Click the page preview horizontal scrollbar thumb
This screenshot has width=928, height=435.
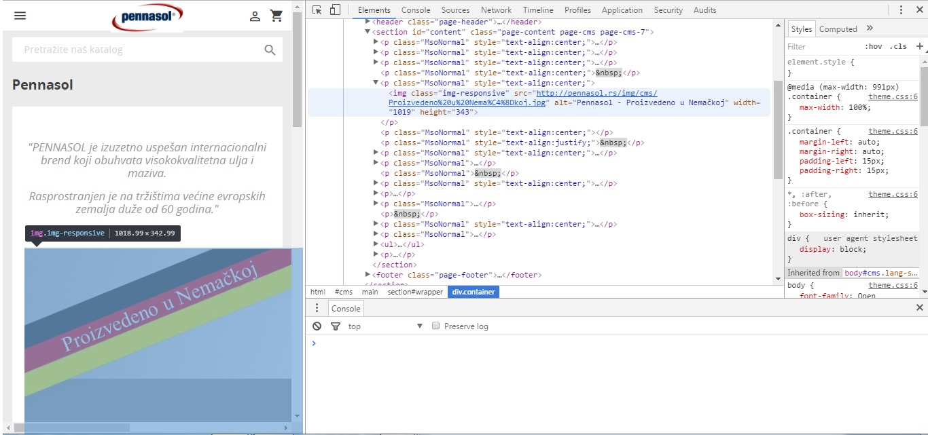[x=71, y=428]
